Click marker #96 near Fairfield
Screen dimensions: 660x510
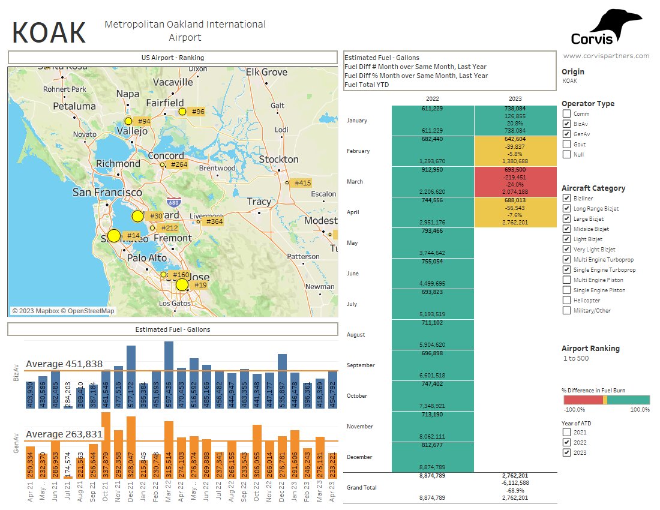(x=183, y=112)
